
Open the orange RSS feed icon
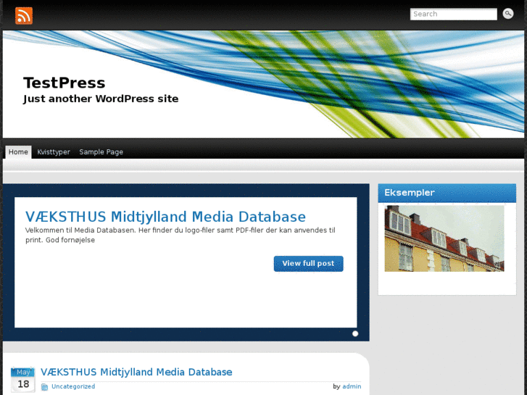click(24, 16)
